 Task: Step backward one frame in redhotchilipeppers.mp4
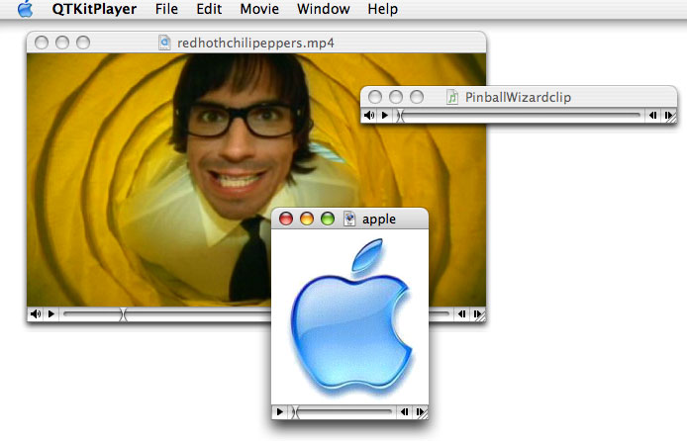(458, 314)
